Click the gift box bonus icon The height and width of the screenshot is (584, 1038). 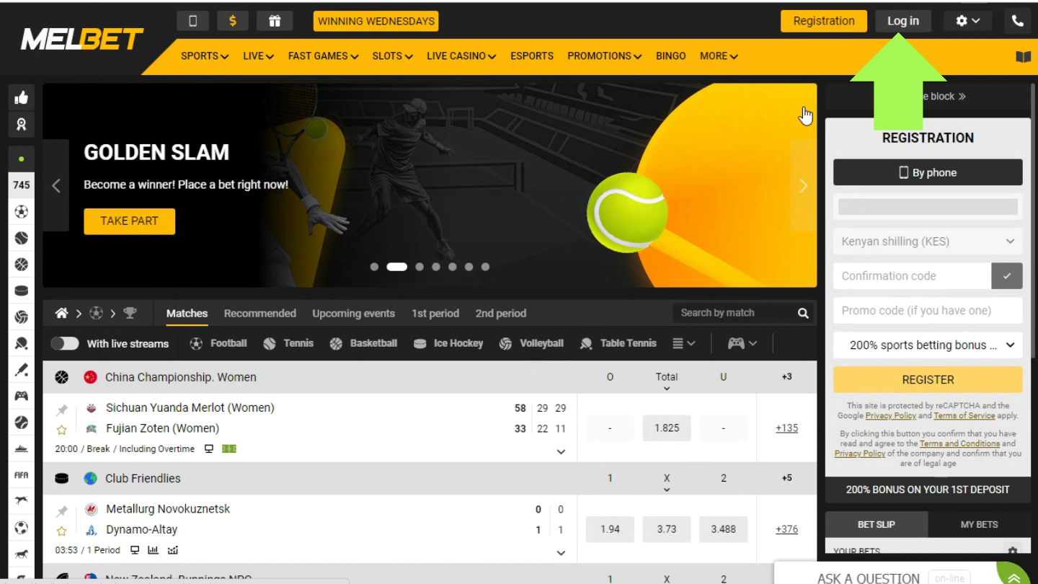[x=275, y=21]
